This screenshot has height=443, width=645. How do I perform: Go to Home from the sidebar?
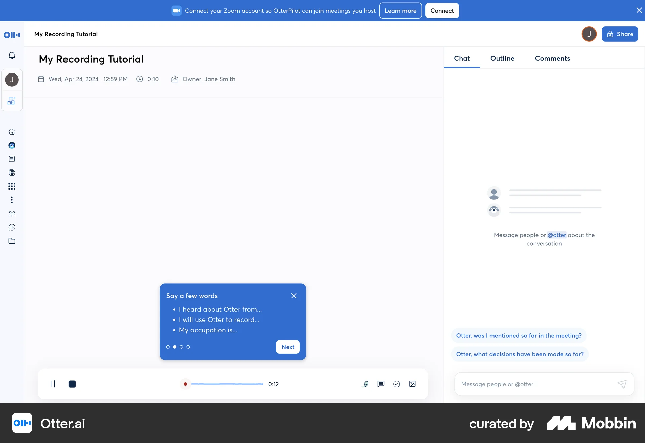(12, 132)
